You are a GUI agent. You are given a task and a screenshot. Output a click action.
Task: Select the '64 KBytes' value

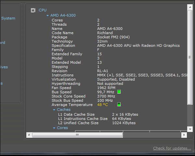pos(122,119)
